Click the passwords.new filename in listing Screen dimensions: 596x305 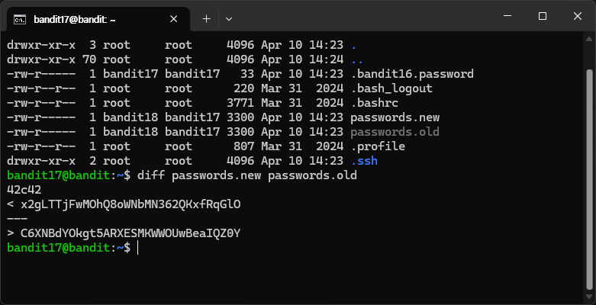click(x=395, y=117)
